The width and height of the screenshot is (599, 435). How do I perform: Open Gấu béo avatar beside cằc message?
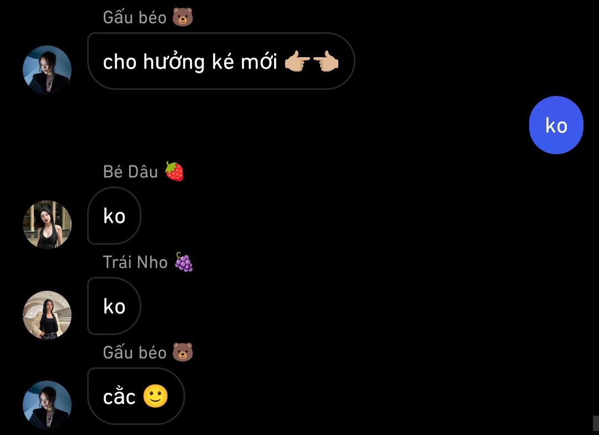point(47,405)
